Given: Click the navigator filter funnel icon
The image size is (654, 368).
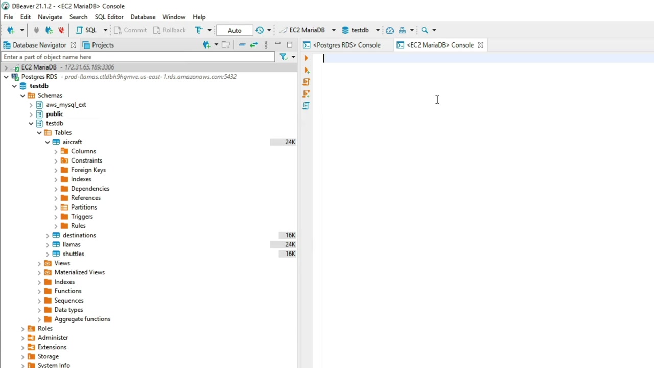Looking at the screenshot, I should (x=284, y=57).
